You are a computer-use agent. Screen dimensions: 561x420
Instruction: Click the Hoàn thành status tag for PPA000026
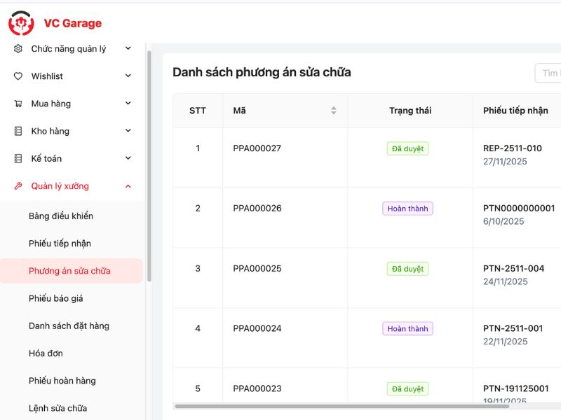(x=407, y=209)
